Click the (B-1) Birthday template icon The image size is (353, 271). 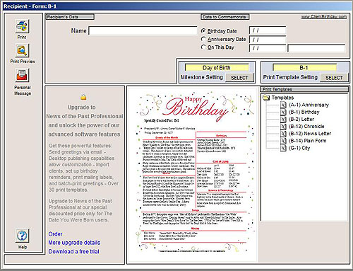click(283, 113)
